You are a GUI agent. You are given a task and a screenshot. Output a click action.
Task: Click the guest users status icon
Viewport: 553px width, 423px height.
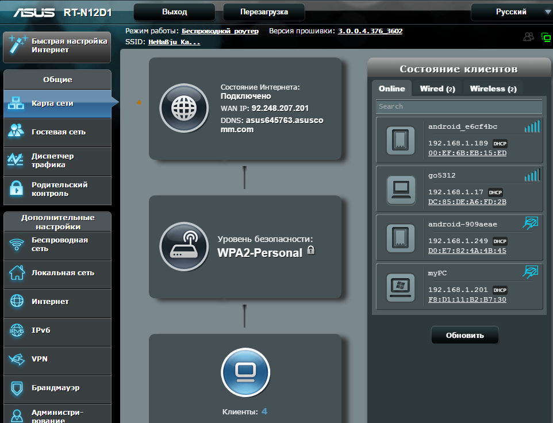pyautogui.click(x=528, y=37)
